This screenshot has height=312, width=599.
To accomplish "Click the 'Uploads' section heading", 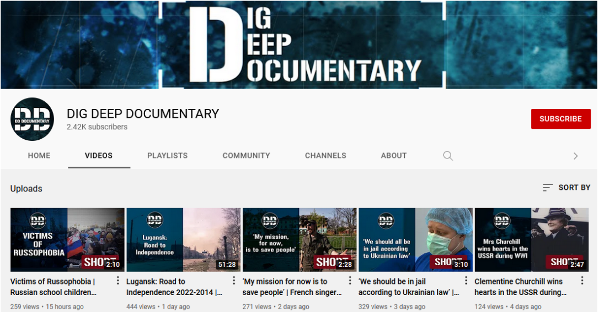I will 26,189.
